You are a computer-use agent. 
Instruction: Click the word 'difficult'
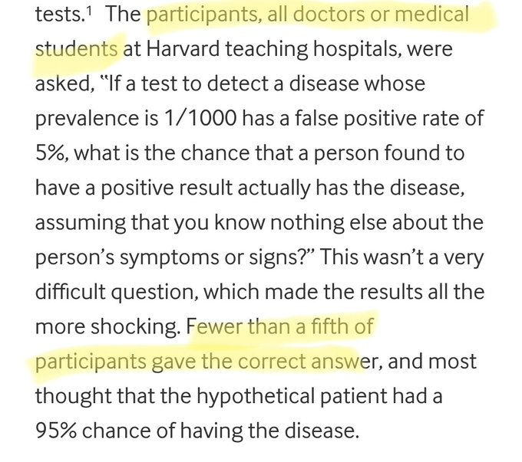click(x=70, y=292)
